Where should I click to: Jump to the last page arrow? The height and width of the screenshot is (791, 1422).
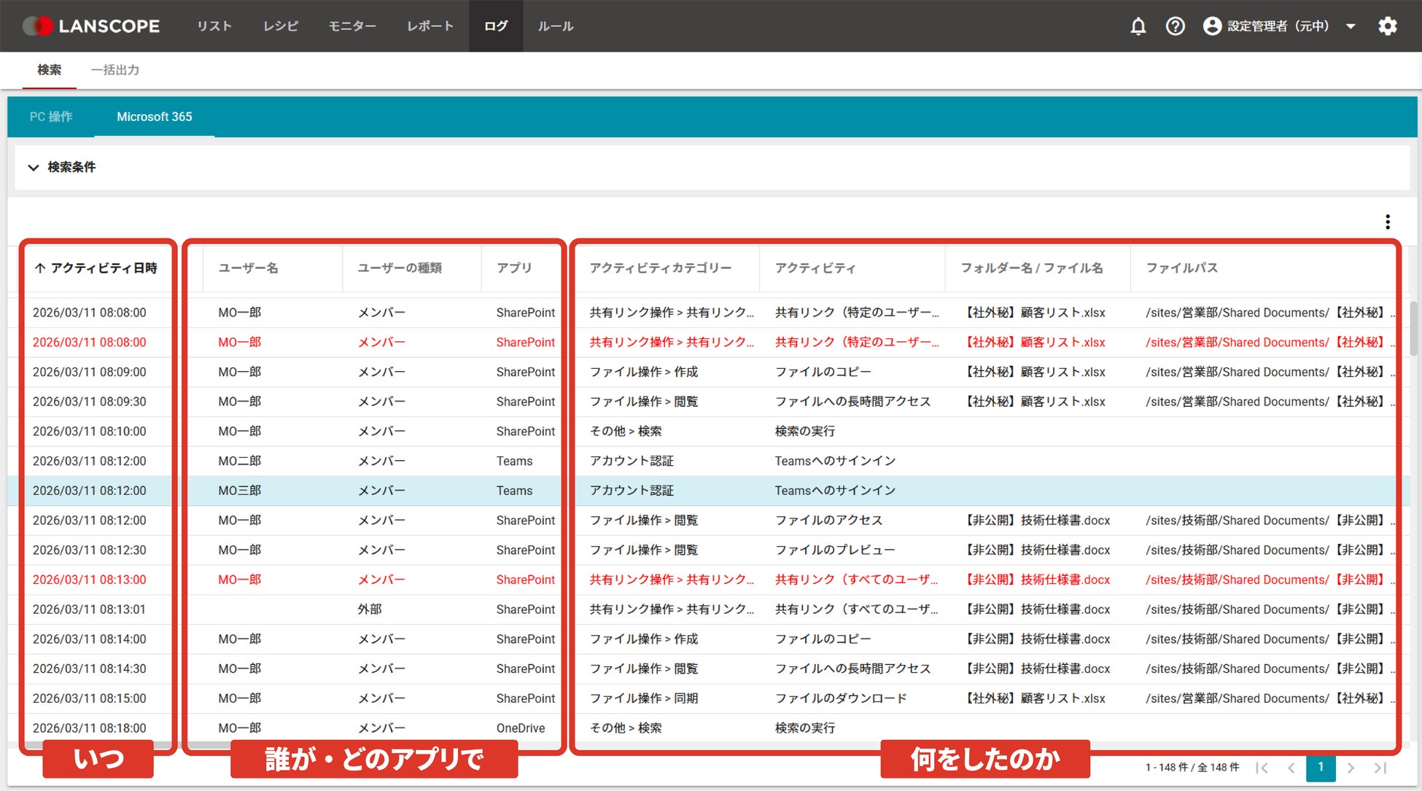coord(1380,768)
